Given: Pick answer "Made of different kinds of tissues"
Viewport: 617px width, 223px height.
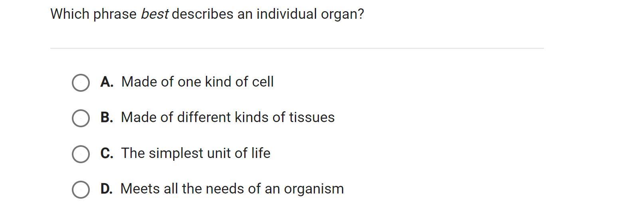Looking at the screenshot, I should pyautogui.click(x=227, y=118).
